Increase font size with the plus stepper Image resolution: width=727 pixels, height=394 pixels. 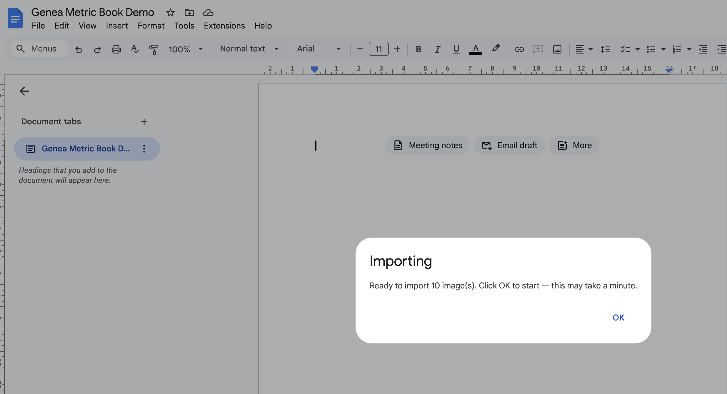point(397,49)
